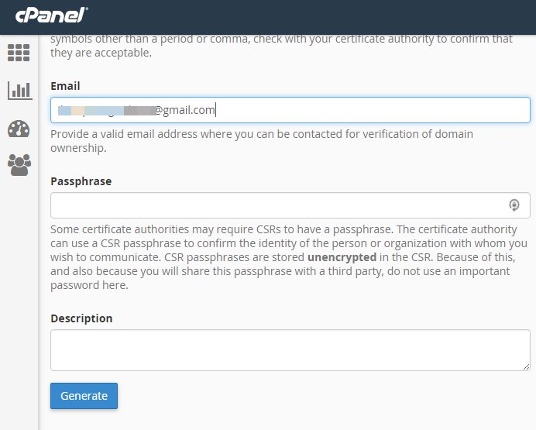Click the cPanel logo in header
Screen dimensions: 536x430
pyautogui.click(x=50, y=15)
